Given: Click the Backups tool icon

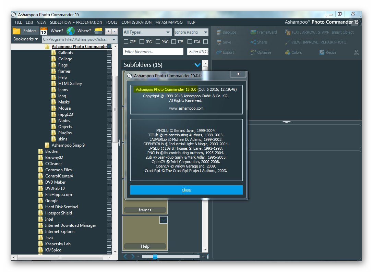Looking at the screenshot, I should [219, 32].
